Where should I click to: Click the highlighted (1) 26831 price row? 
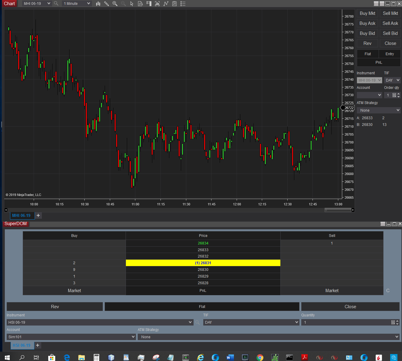point(203,263)
